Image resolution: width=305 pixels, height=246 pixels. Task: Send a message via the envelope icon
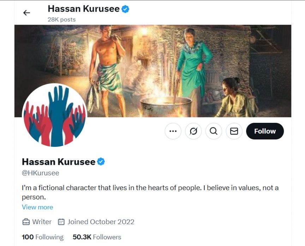(234, 131)
